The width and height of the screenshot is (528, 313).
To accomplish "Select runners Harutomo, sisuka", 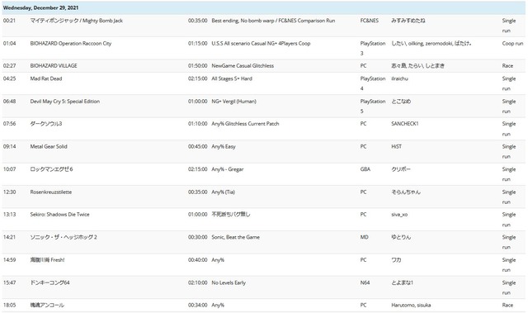I will 411,305.
